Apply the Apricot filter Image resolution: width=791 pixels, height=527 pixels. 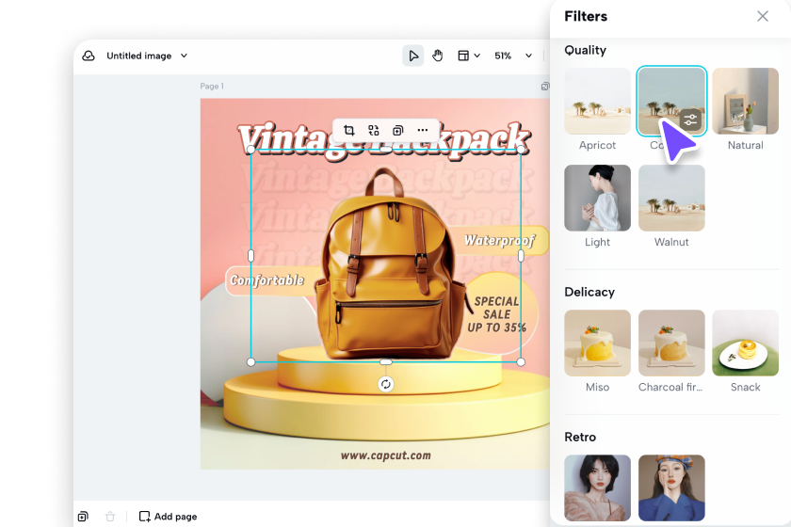coord(597,101)
